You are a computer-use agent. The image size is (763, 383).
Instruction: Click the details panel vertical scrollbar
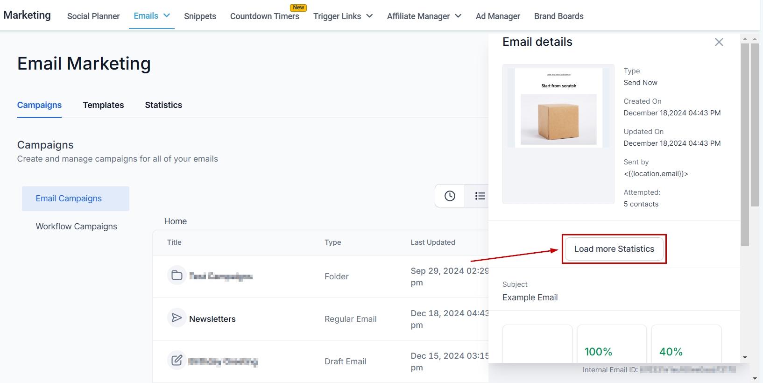tap(745, 140)
